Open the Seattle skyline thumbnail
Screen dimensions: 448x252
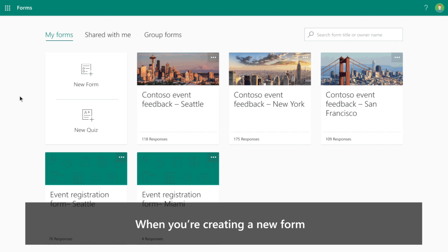[178, 69]
